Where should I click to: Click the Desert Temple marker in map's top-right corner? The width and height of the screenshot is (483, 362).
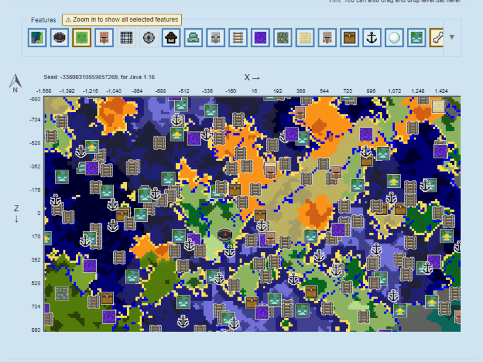pyautogui.click(x=438, y=106)
